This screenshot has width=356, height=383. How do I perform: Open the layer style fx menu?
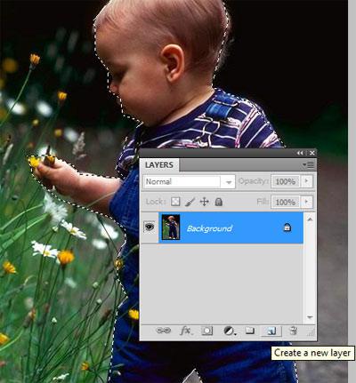tap(186, 331)
